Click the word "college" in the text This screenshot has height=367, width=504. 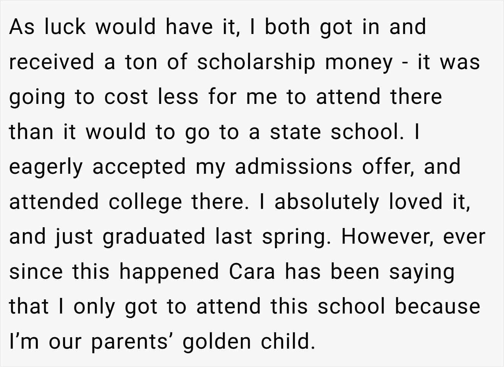point(145,202)
